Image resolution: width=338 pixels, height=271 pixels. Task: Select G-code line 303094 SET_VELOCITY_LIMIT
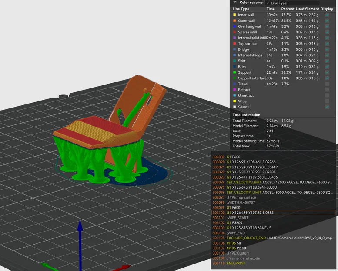click(273, 182)
